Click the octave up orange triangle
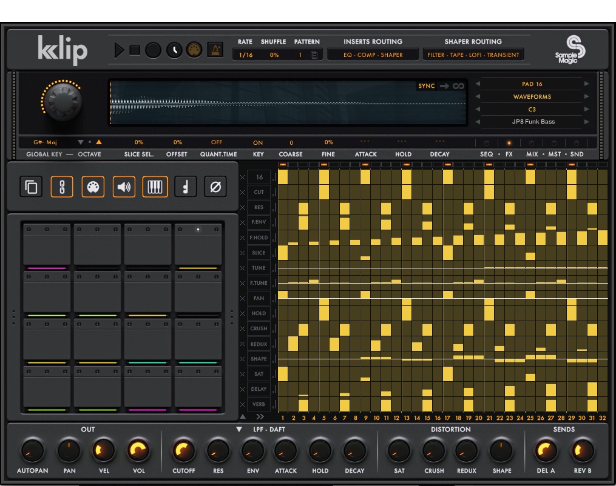Viewport: 616px width, 486px height. tap(99, 142)
